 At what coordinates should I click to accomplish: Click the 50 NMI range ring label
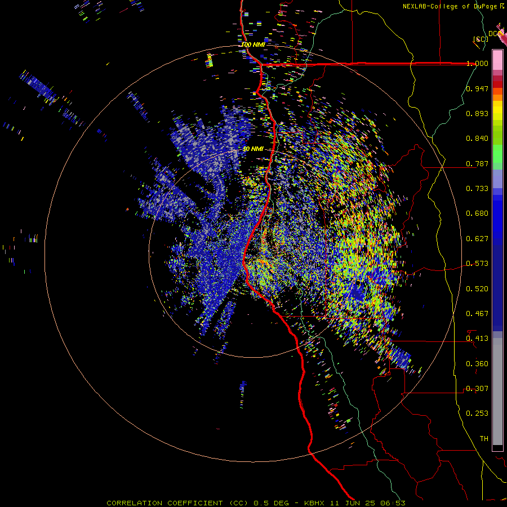(x=253, y=149)
